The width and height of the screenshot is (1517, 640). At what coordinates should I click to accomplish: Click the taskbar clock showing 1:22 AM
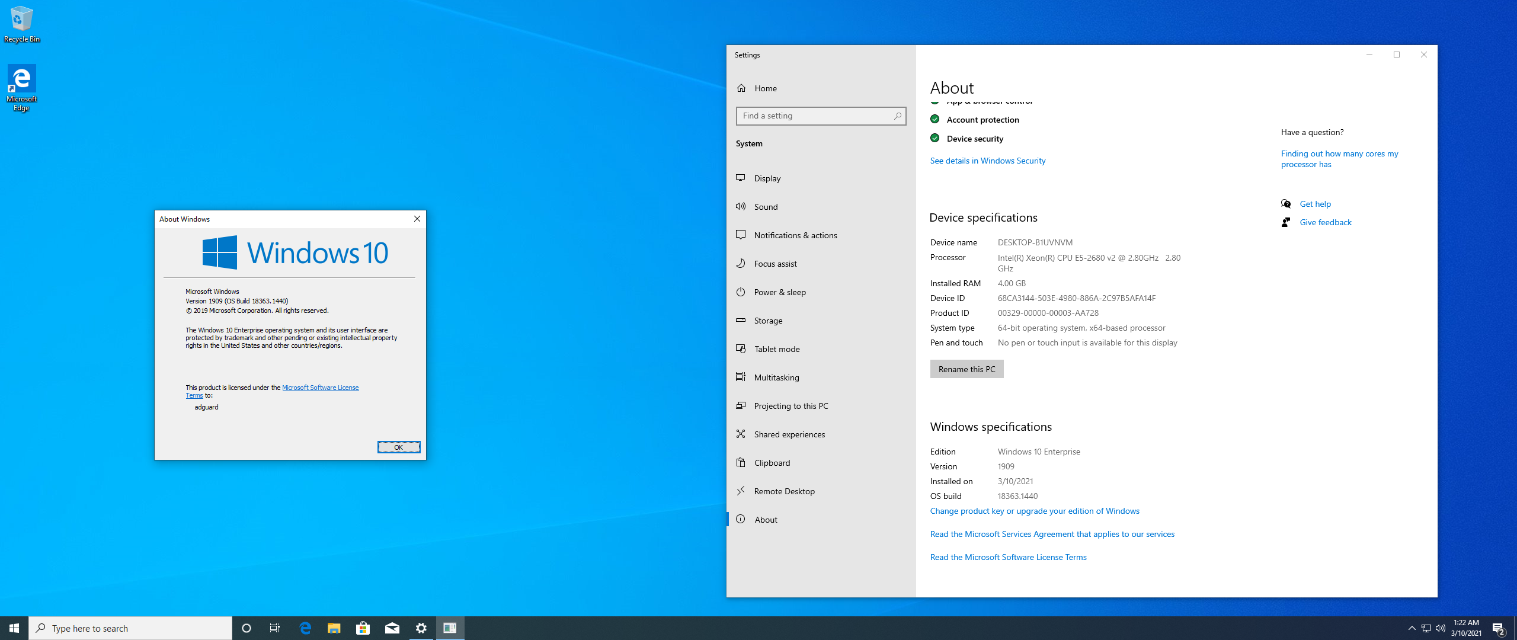pyautogui.click(x=1466, y=628)
